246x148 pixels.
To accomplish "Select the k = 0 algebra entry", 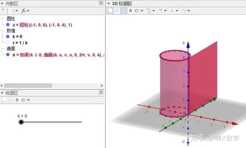I will pyautogui.click(x=17, y=36).
